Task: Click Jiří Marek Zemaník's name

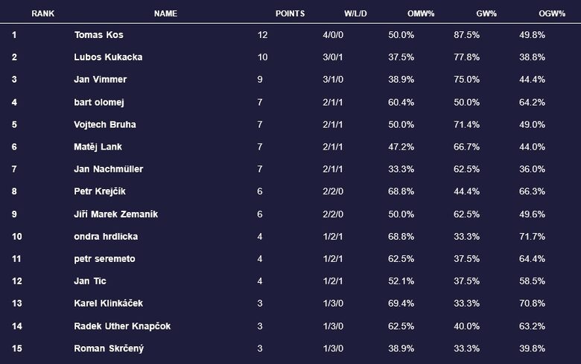Action: [x=116, y=214]
